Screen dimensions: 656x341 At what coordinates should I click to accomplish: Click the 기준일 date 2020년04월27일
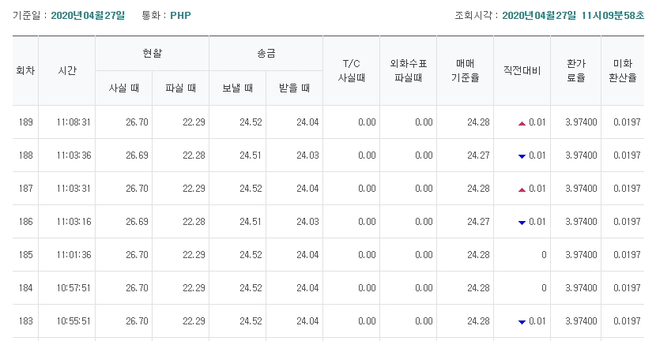(x=88, y=16)
